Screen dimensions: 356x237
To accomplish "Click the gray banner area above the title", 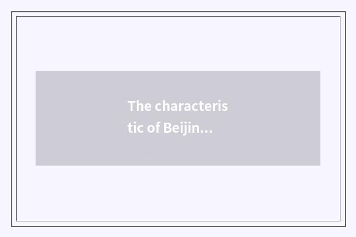I will pos(178,84).
